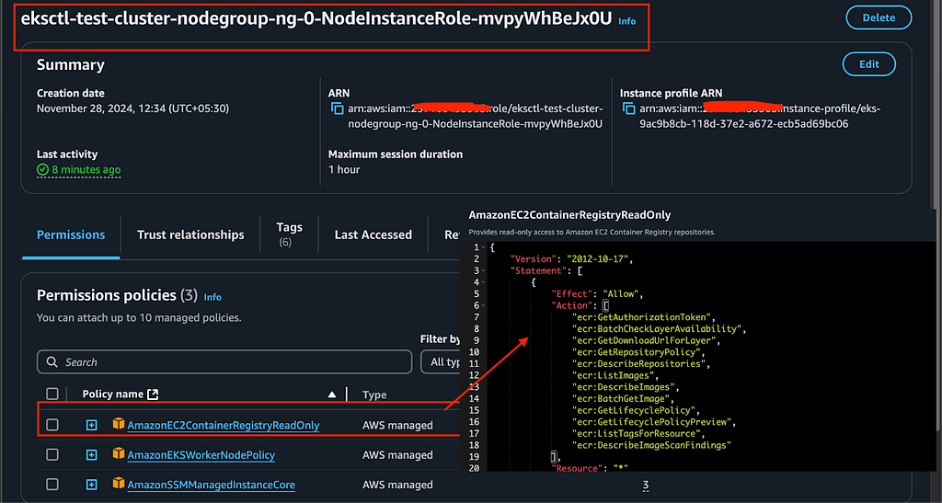Switch to the Permissions tab
Screen dimensions: 942x503
click(71, 234)
